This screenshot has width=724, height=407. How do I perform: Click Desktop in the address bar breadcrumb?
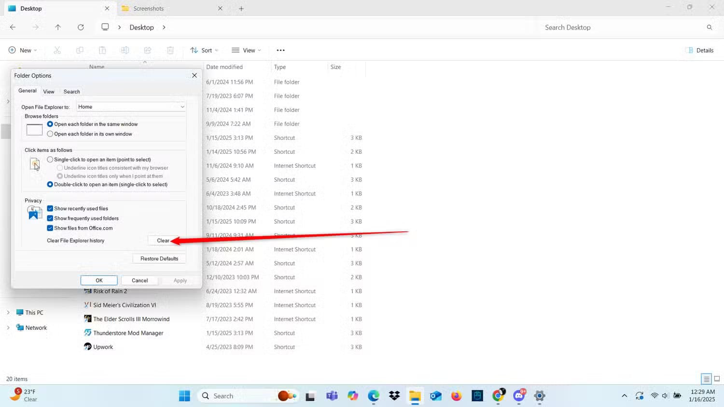(141, 27)
